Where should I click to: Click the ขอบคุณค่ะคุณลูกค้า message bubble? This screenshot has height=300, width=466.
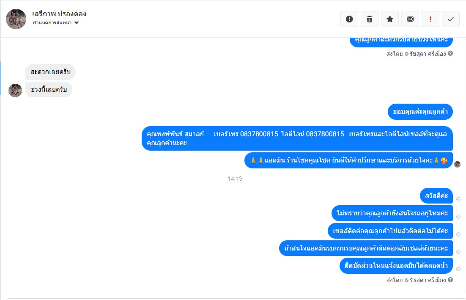420,112
